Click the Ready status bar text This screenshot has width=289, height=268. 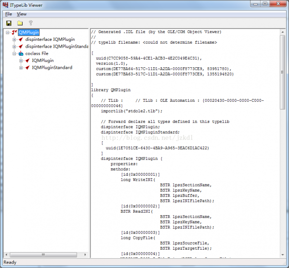click(10, 262)
